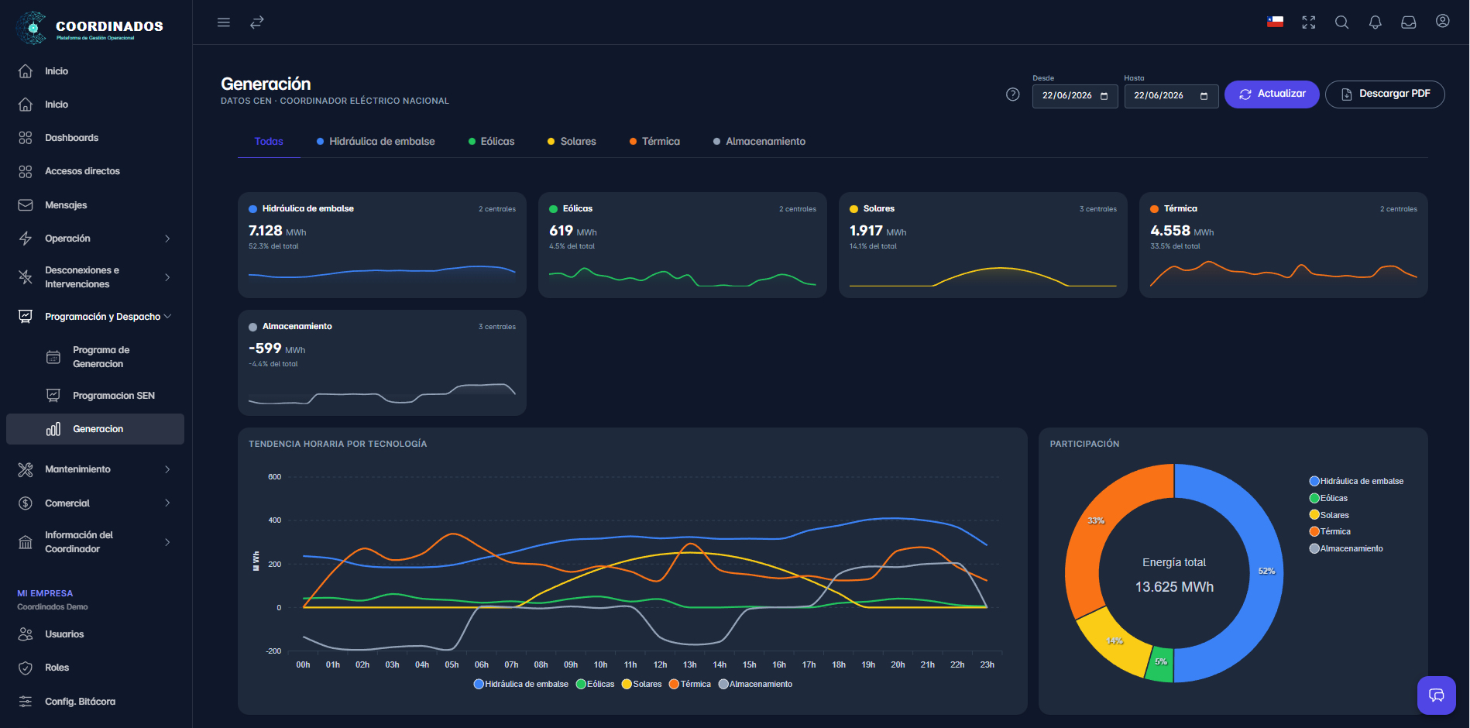Toggle Solares in Participación legend
Screen dimensions: 1470x728
[1330, 516]
